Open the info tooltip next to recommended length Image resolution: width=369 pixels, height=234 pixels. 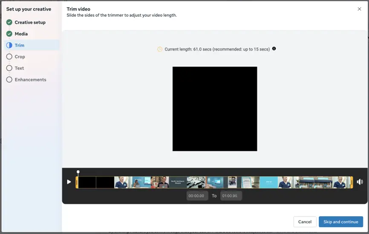(274, 49)
